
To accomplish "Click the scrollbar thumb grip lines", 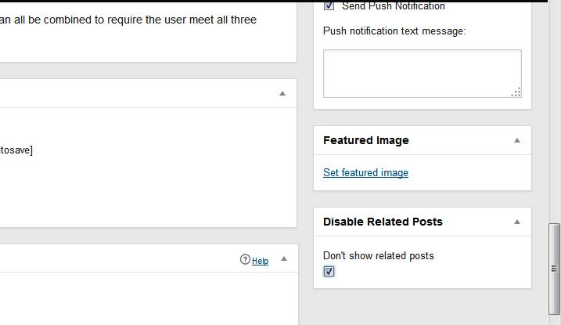I will coord(554,269).
